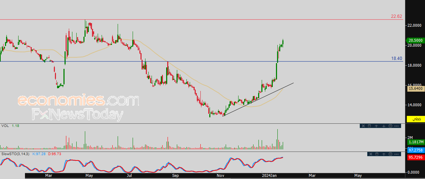Click the Sep label on time axis
The width and height of the screenshot is (425, 179).
175,175
